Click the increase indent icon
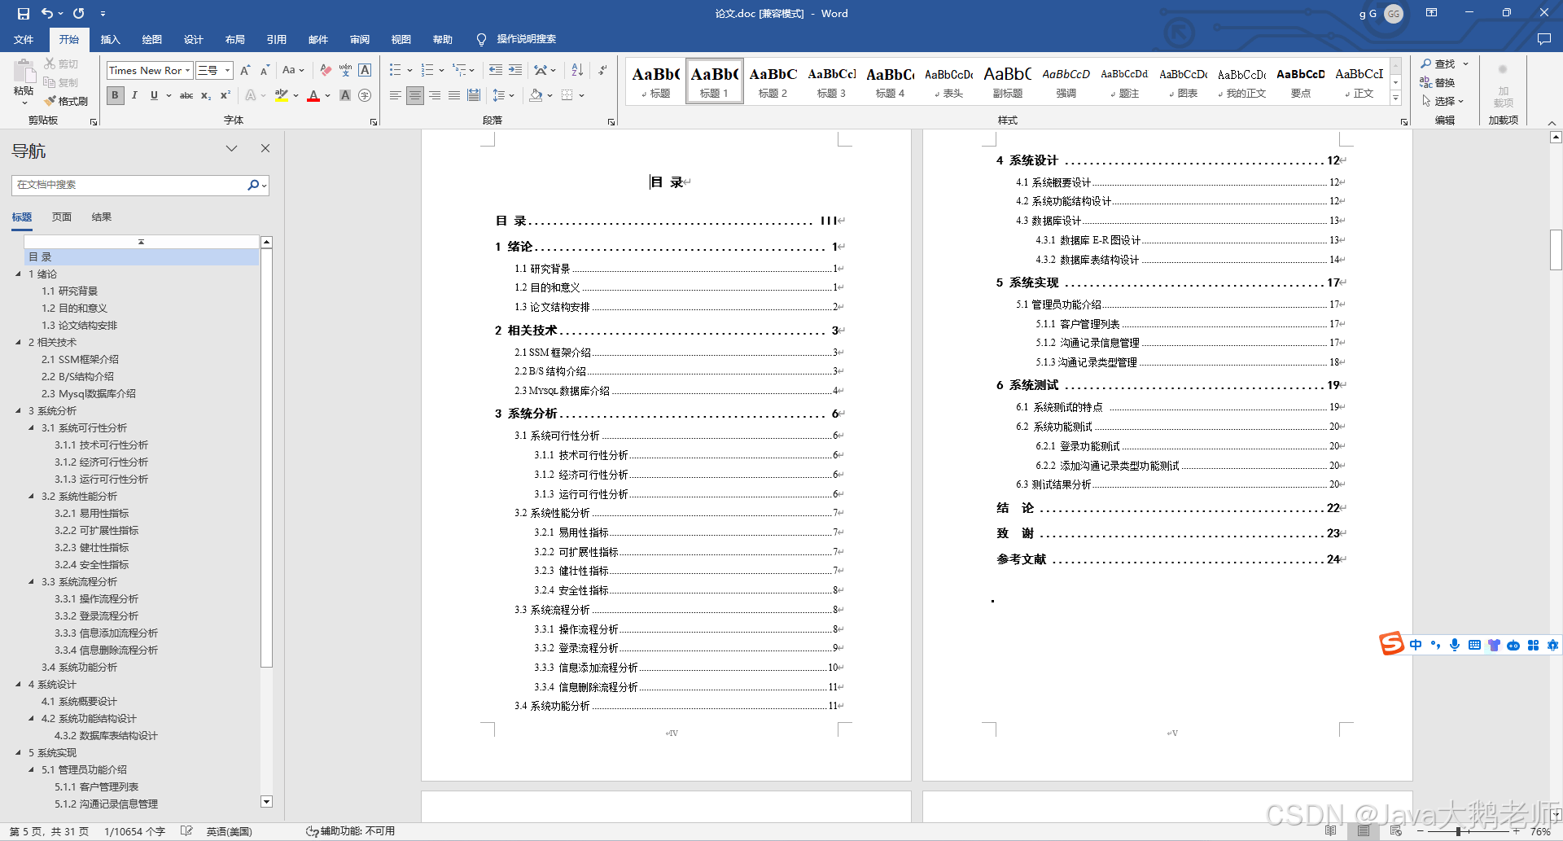 tap(515, 71)
